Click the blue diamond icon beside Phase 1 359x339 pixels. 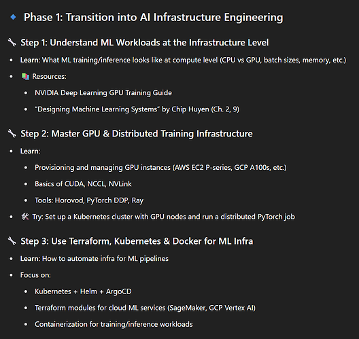14,17
